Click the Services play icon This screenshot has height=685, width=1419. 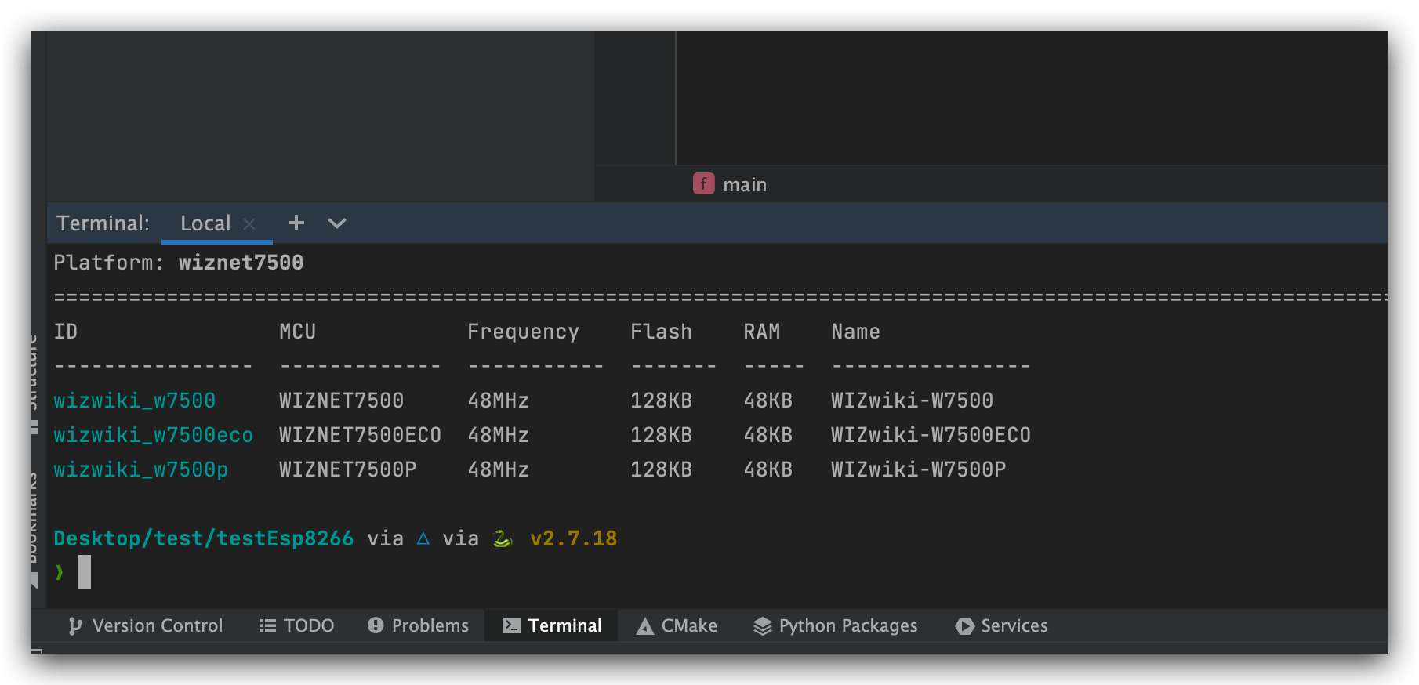coord(965,626)
